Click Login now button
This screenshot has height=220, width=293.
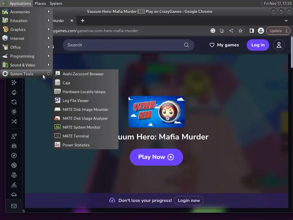point(189,200)
